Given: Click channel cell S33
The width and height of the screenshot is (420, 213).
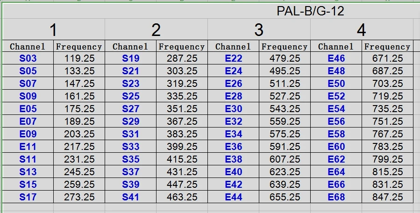Looking at the screenshot, I should pos(131,147).
